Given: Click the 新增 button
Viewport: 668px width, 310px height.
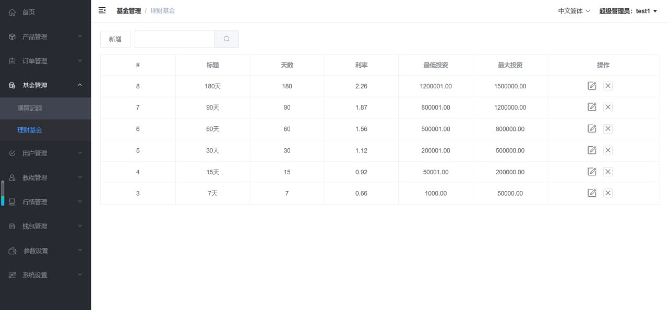Looking at the screenshot, I should click(115, 39).
